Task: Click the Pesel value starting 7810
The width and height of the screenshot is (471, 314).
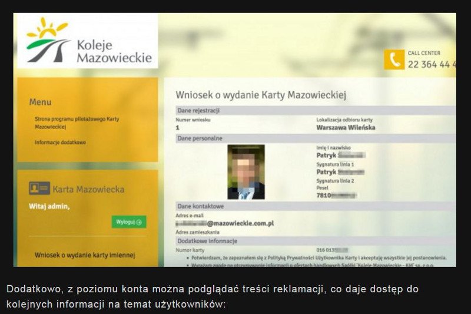Action: pyautogui.click(x=336, y=196)
